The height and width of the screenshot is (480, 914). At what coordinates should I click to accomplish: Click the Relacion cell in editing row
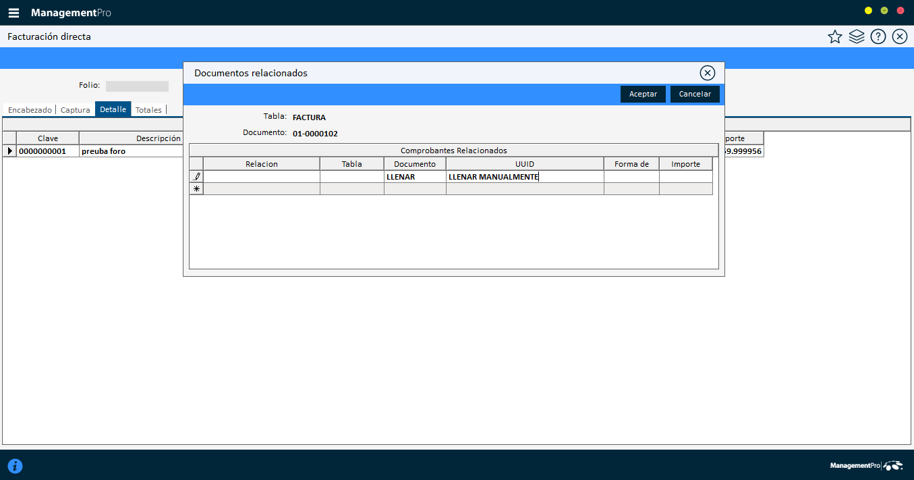pos(261,177)
